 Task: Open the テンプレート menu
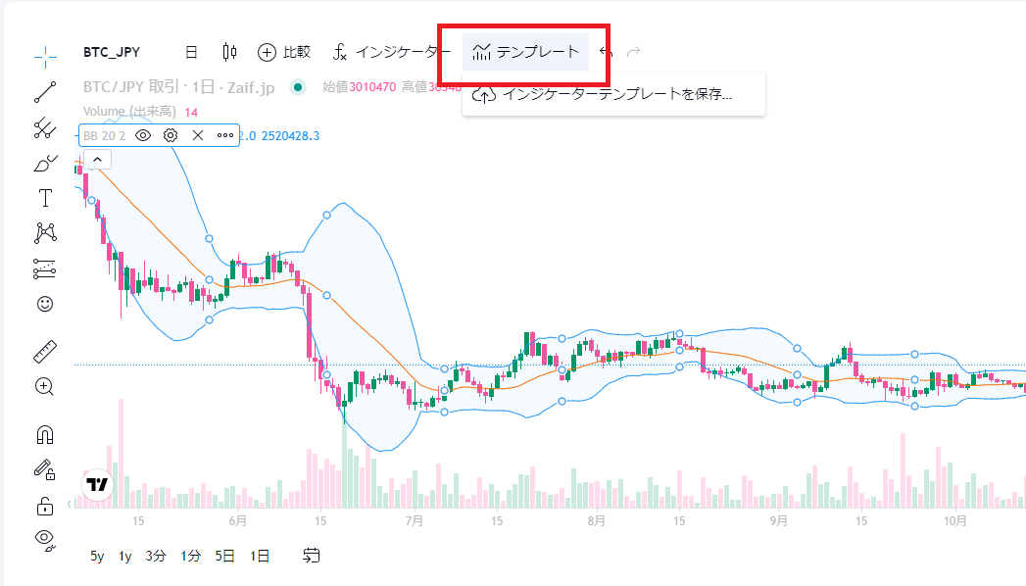point(525,52)
